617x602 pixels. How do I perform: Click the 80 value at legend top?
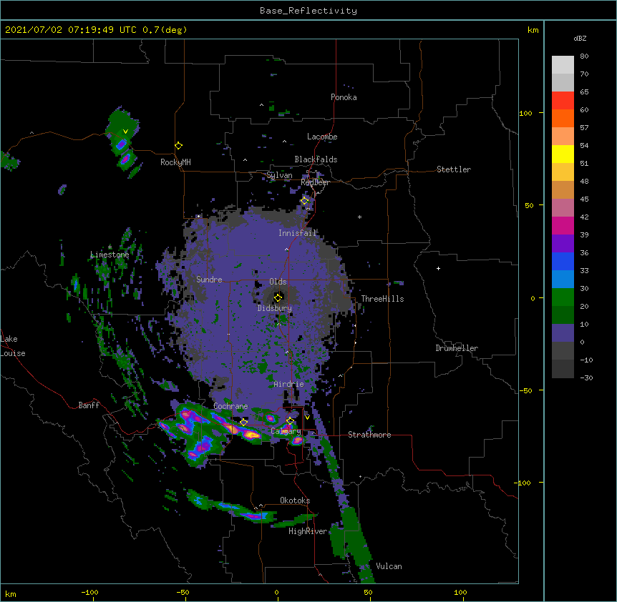[584, 56]
